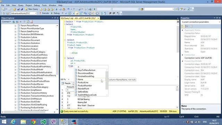Collapse the Connection Details properties group
This screenshot has width=222, height=125.
[x=182, y=61]
